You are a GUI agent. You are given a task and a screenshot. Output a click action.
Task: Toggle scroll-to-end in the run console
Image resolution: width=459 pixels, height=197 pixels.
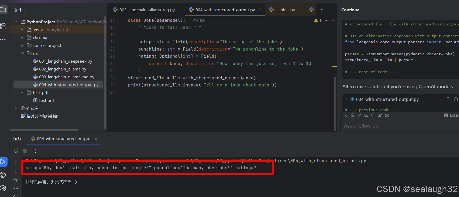click(x=16, y=188)
